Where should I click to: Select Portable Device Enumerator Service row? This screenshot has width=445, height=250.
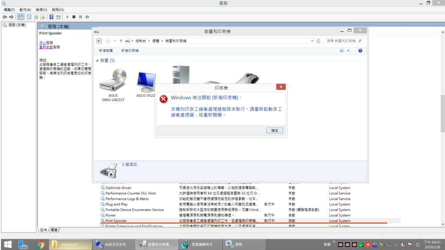click(x=250, y=210)
